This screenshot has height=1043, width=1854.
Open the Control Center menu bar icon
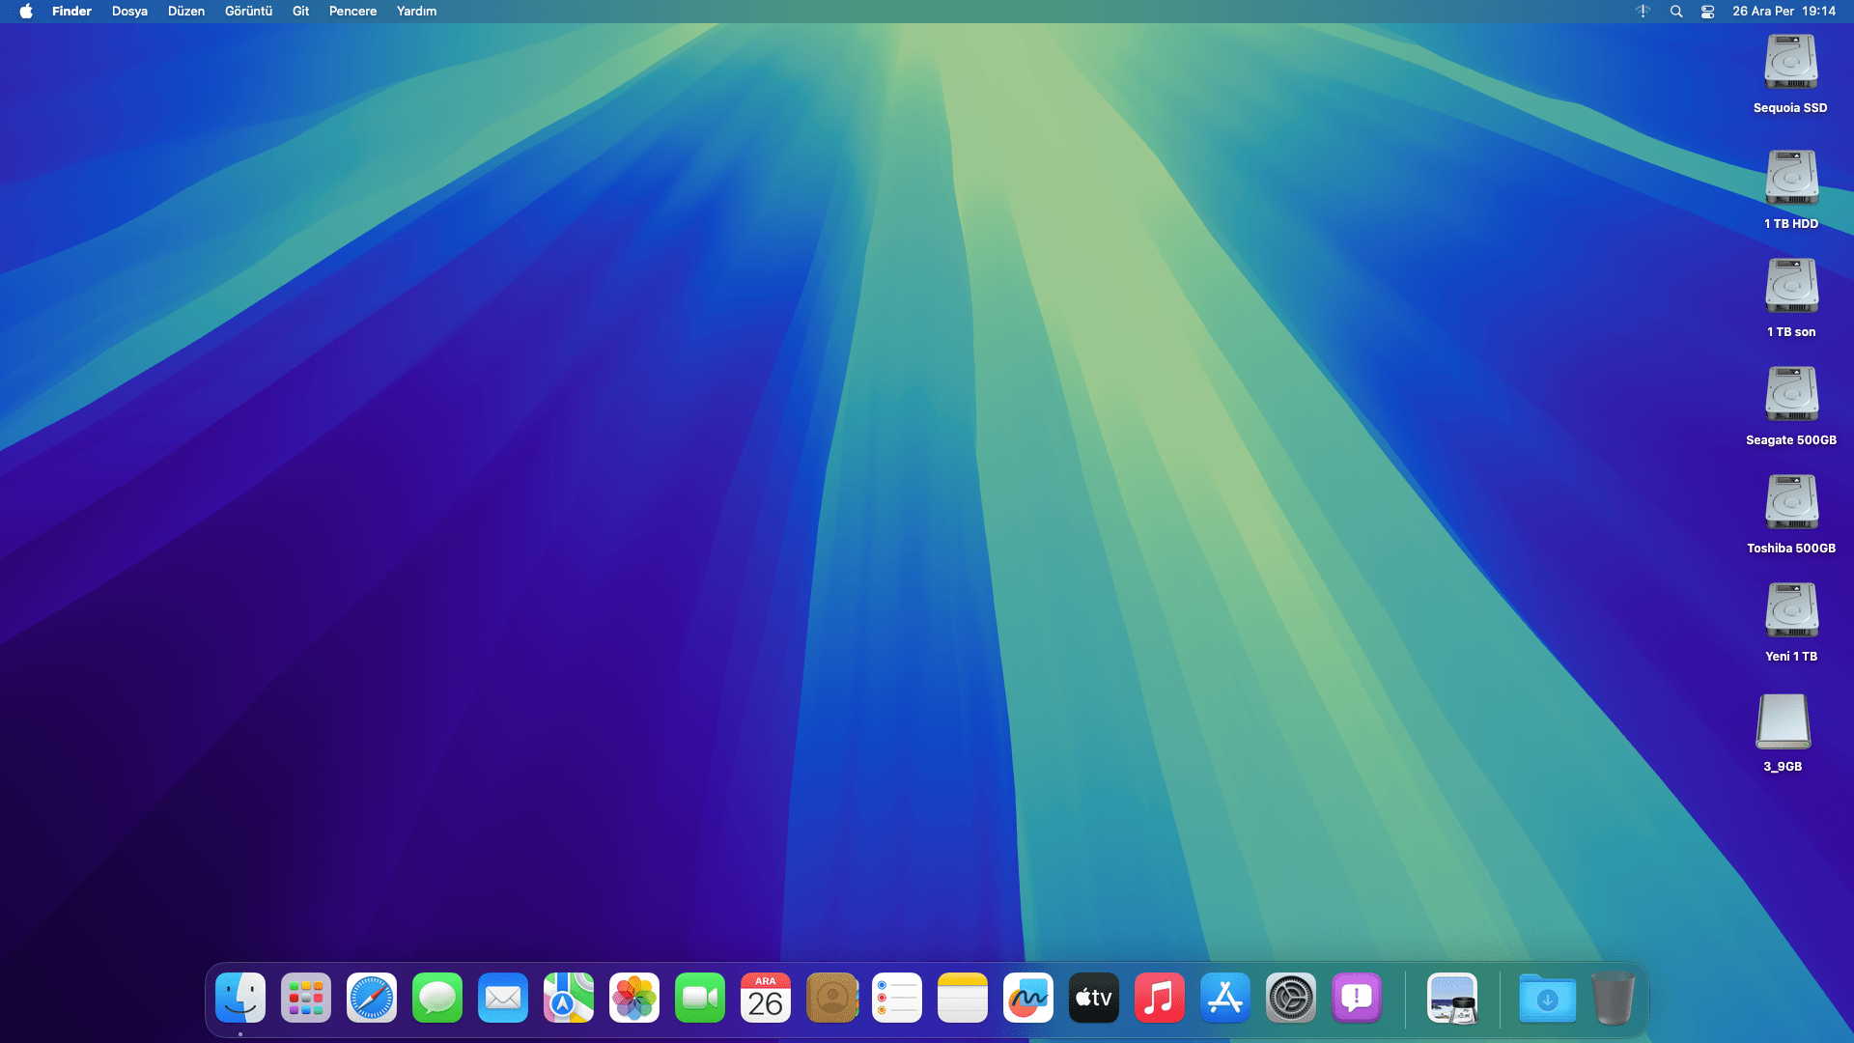(x=1707, y=12)
